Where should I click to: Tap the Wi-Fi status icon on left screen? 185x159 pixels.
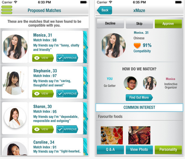[15, 2]
